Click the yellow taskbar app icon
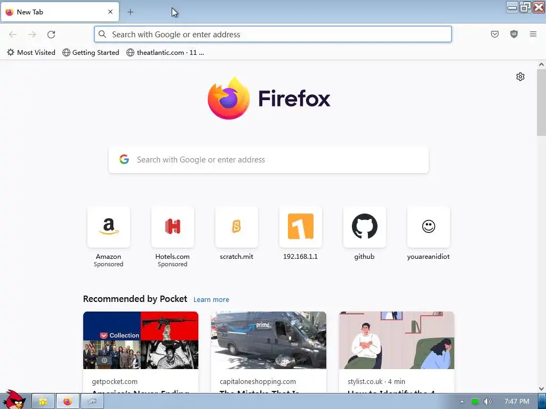The image size is (546, 409). 43,402
